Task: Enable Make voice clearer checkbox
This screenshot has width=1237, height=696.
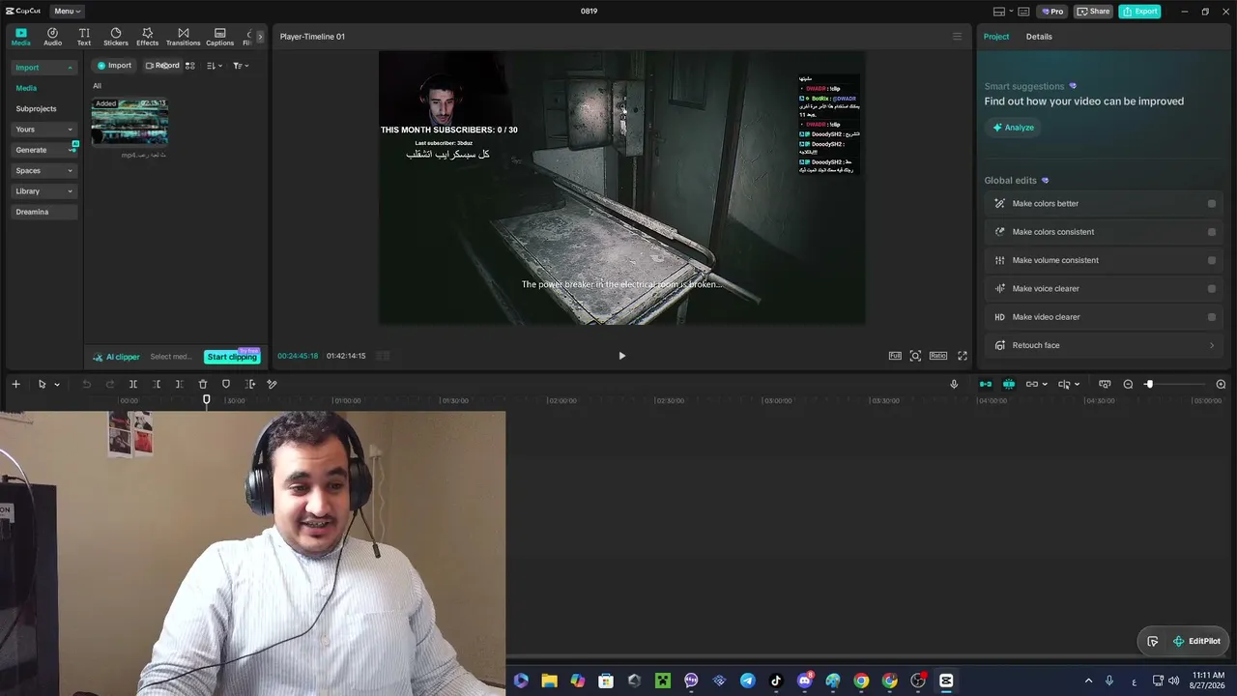Action: tap(1212, 289)
